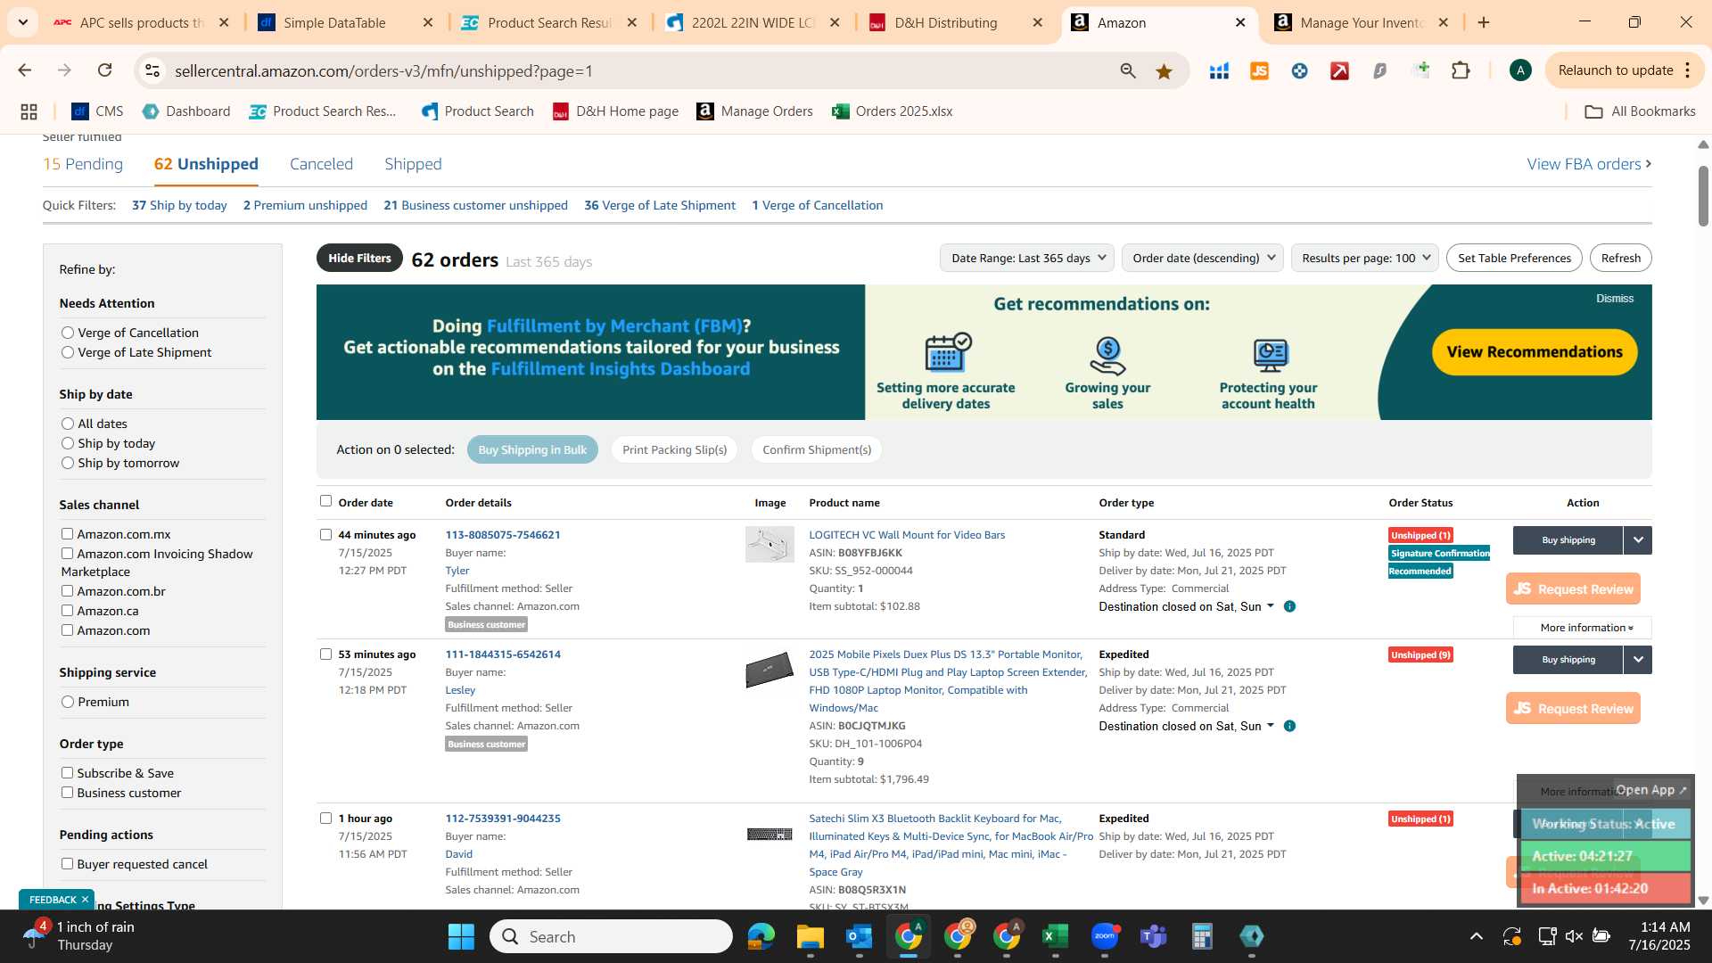1712x963 pixels.
Task: Close the FEEDBACK badge with its X
Action: [85, 899]
